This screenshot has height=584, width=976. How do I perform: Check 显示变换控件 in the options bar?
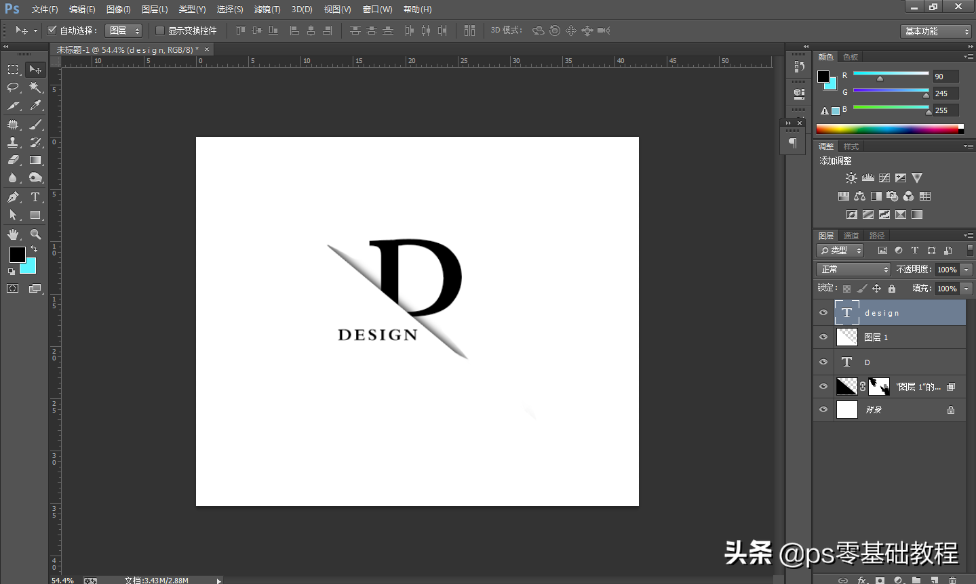(x=161, y=30)
